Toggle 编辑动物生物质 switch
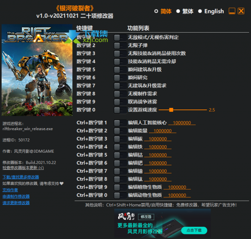 [x=120, y=195]
